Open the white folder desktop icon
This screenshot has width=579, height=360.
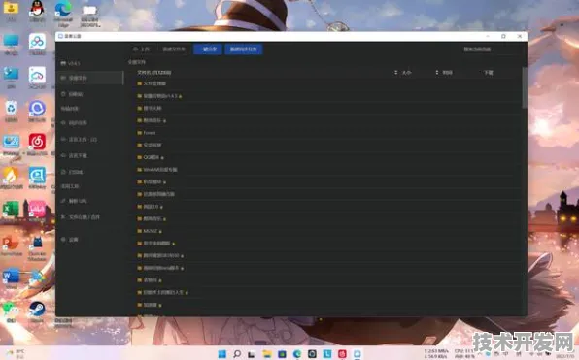[x=89, y=15]
